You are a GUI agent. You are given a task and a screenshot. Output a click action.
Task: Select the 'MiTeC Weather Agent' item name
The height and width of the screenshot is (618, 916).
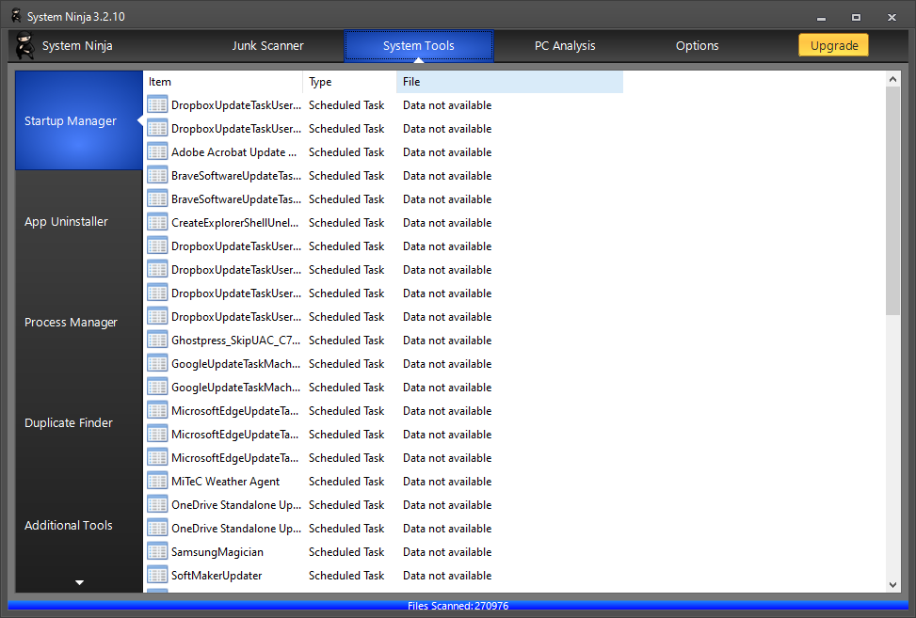click(x=226, y=482)
